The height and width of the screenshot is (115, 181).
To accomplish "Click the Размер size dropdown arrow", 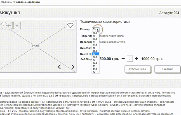I will [98, 29].
